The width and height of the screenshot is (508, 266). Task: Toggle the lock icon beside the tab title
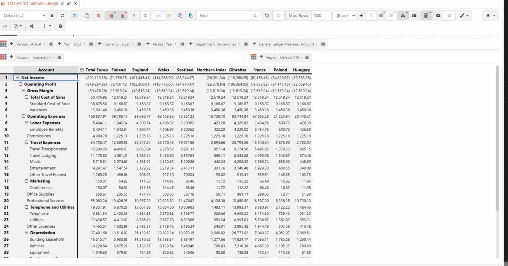click(68, 3)
